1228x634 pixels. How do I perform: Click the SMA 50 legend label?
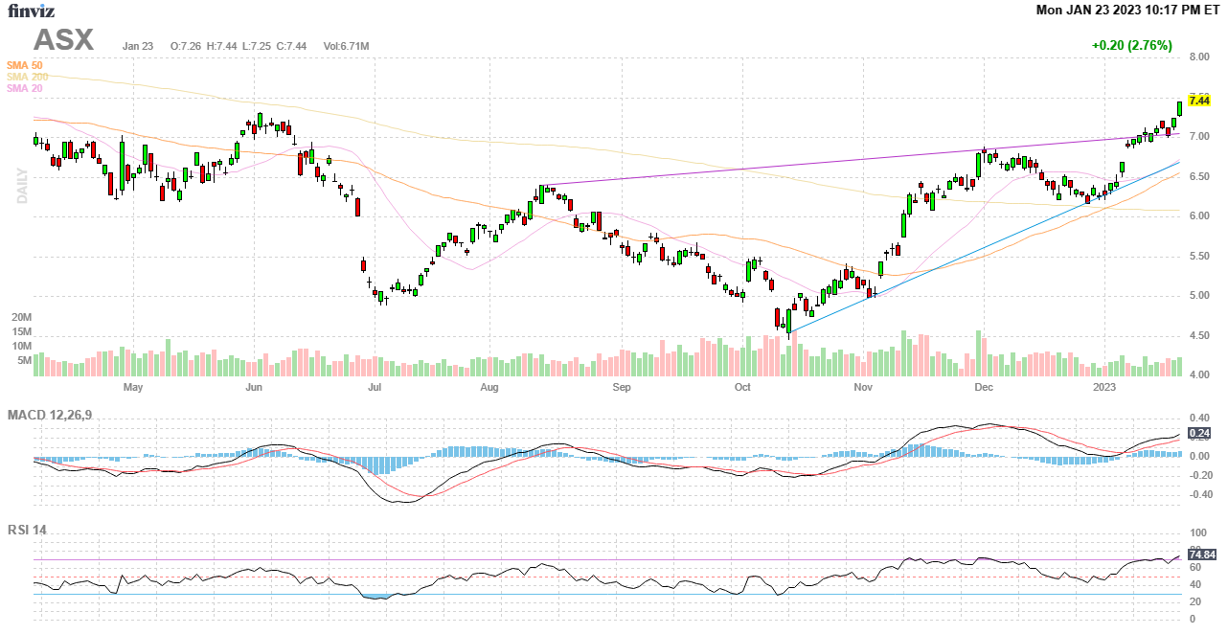(x=25, y=65)
